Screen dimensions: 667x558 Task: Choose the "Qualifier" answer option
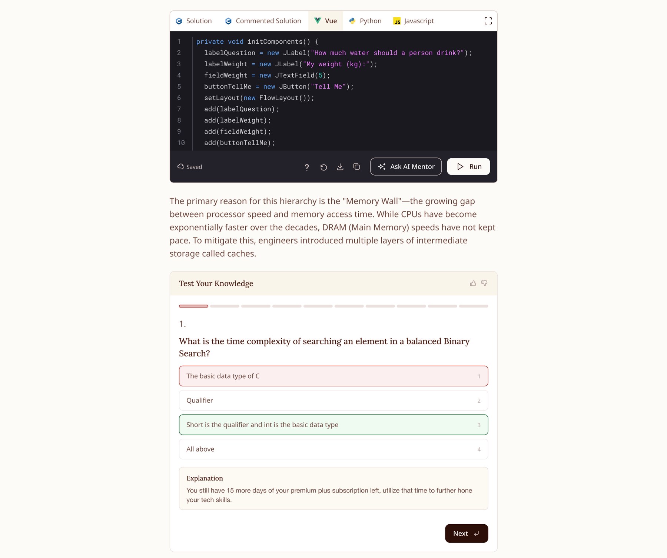coord(333,401)
